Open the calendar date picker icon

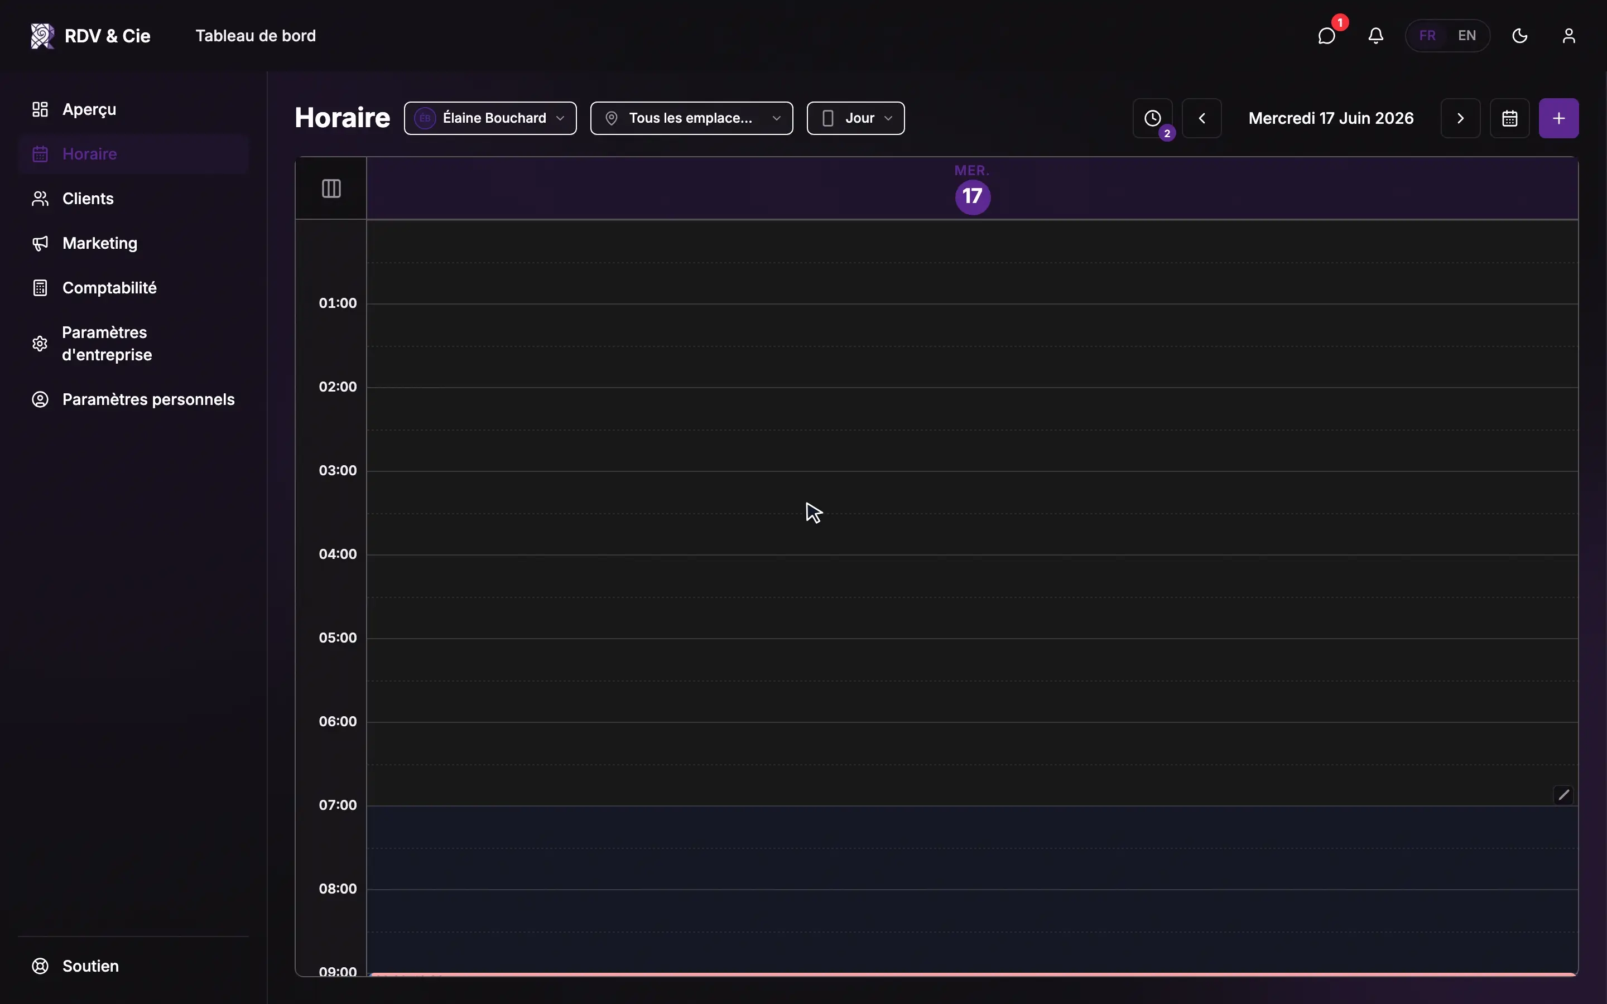click(1509, 118)
